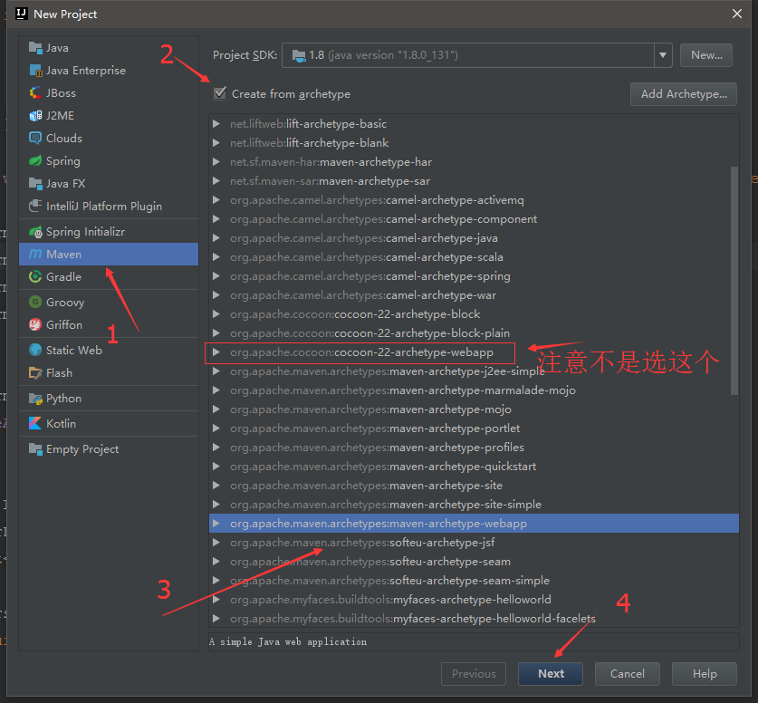Screen dimensions: 758x703
Task: Click the Spring Initializr icon
Action: click(35, 232)
